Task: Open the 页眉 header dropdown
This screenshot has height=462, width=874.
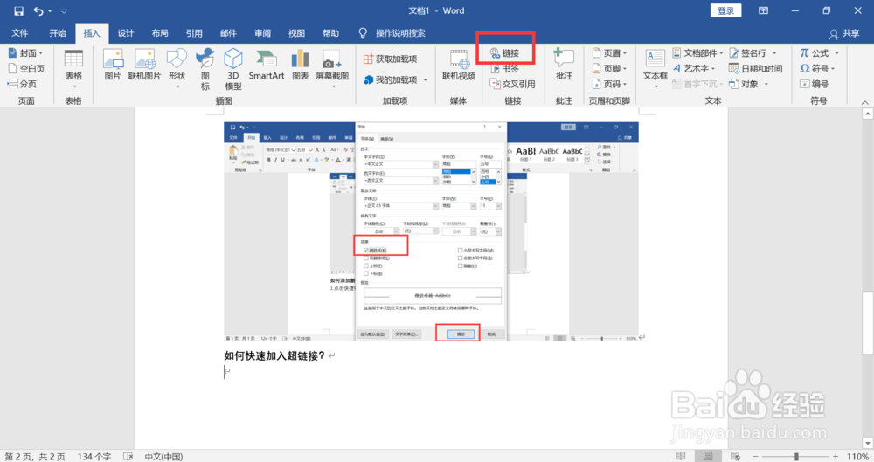Action: pos(609,53)
